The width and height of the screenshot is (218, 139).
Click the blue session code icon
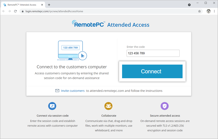click(52, 106)
